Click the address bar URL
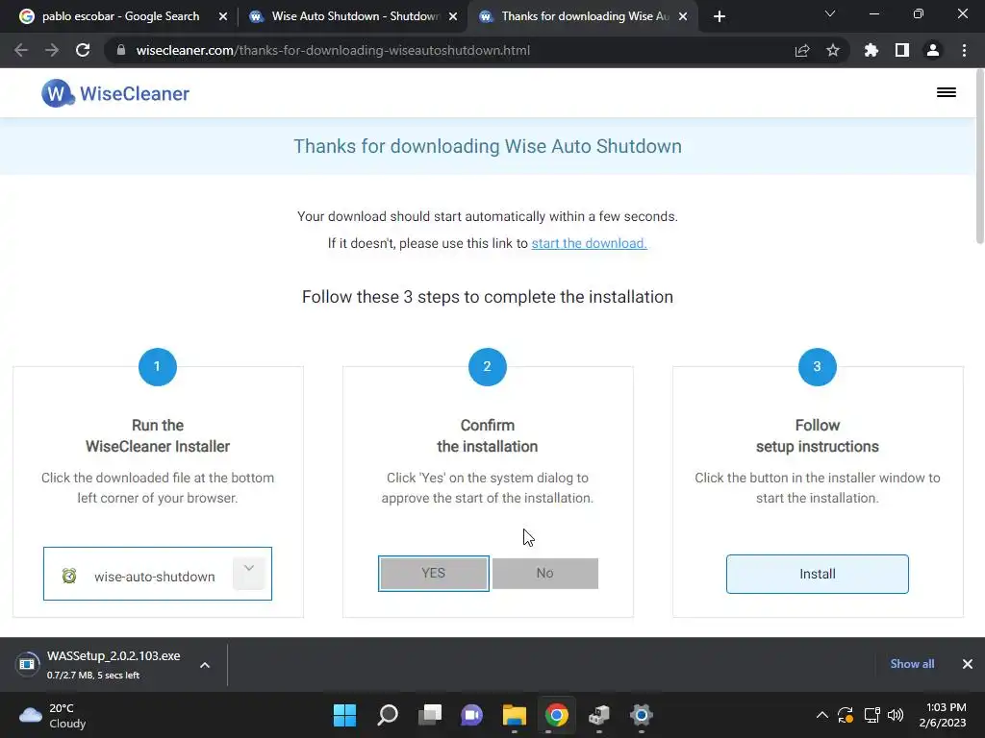 tap(333, 50)
